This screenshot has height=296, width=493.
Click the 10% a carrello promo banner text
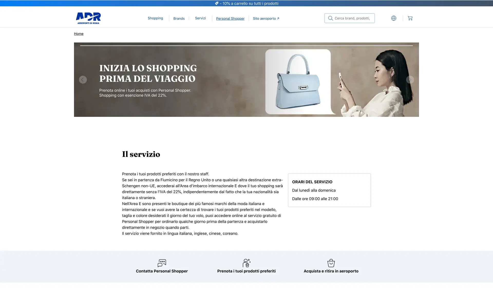tap(250, 3)
